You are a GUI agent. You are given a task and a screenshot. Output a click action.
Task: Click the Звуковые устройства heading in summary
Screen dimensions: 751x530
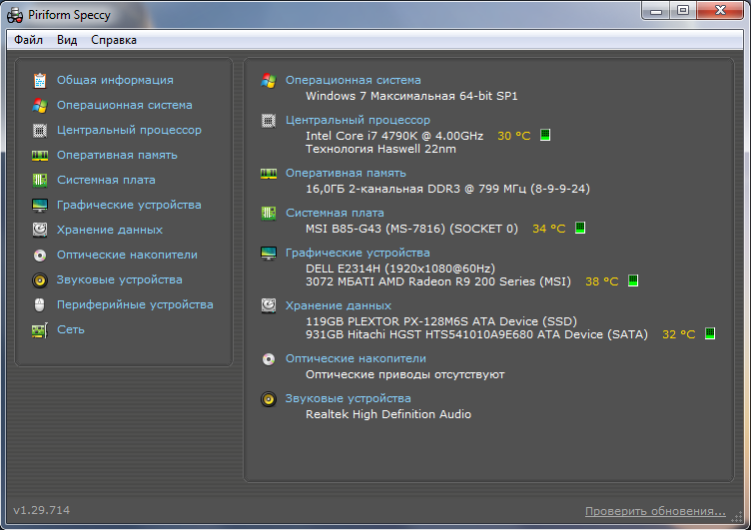[x=349, y=398]
